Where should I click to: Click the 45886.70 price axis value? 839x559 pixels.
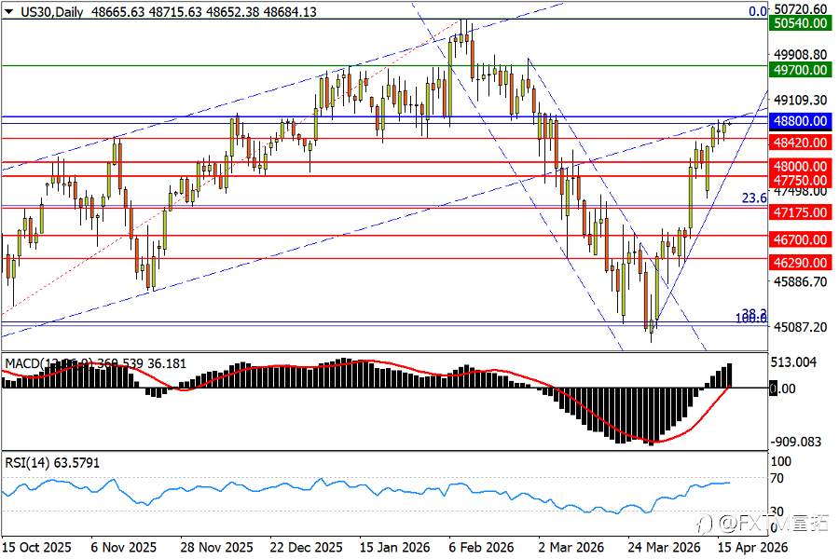pos(801,281)
